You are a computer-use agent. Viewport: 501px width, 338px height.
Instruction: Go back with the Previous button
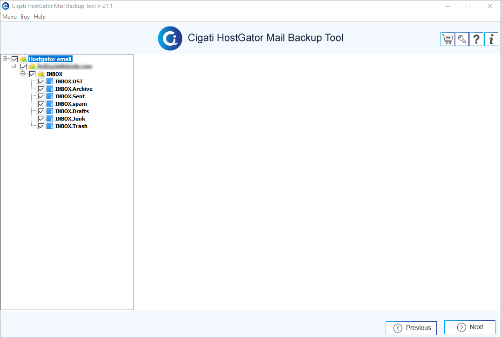411,328
